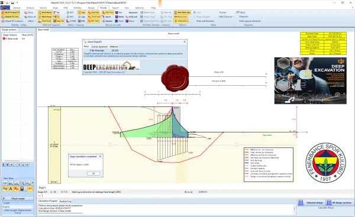Click the command line input field
Viewport: 355px width, 217px height.
coord(167,196)
